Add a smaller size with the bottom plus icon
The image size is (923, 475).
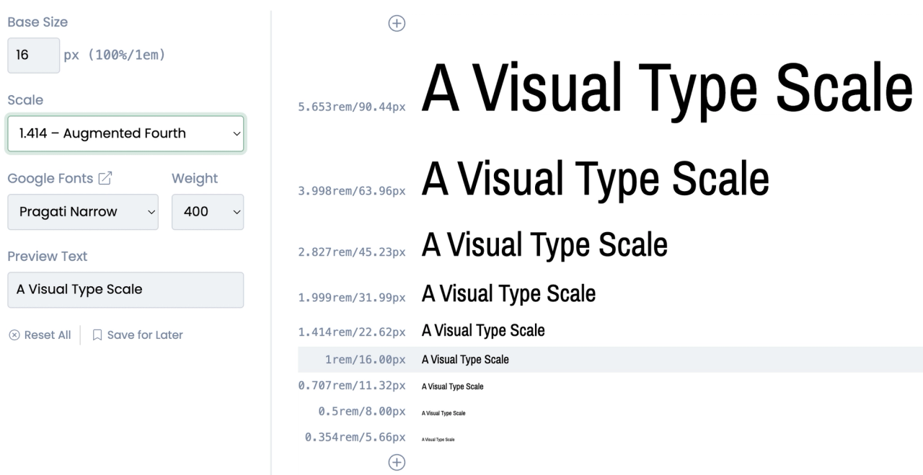pyautogui.click(x=397, y=462)
